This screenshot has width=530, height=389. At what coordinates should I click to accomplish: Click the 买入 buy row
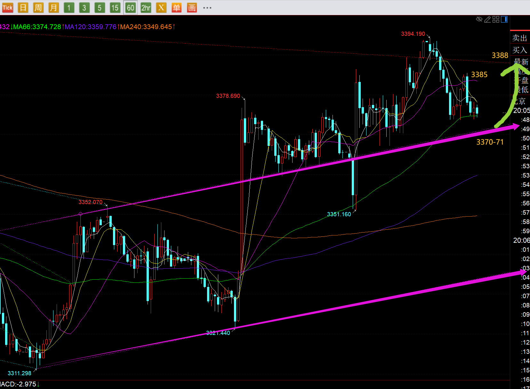[520, 50]
